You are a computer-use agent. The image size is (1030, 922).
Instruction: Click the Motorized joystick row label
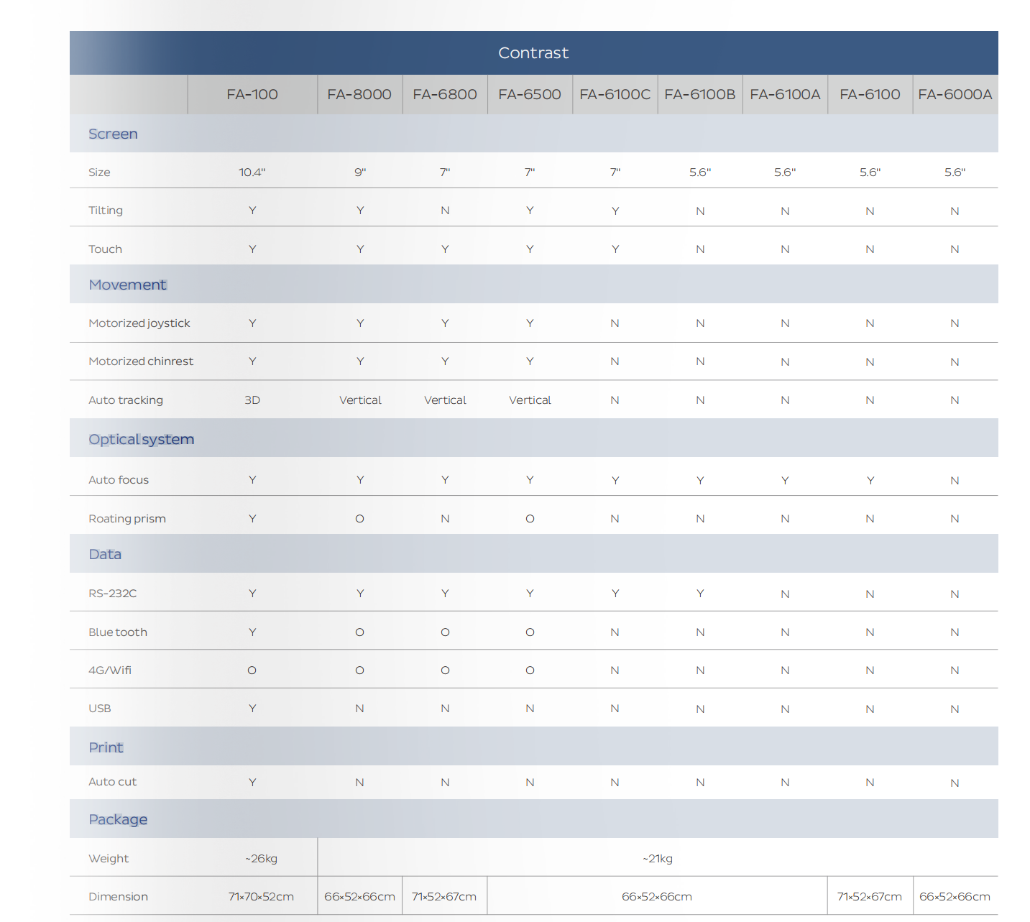click(139, 323)
